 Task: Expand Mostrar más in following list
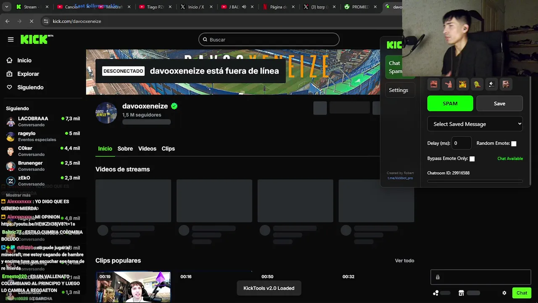click(x=18, y=195)
